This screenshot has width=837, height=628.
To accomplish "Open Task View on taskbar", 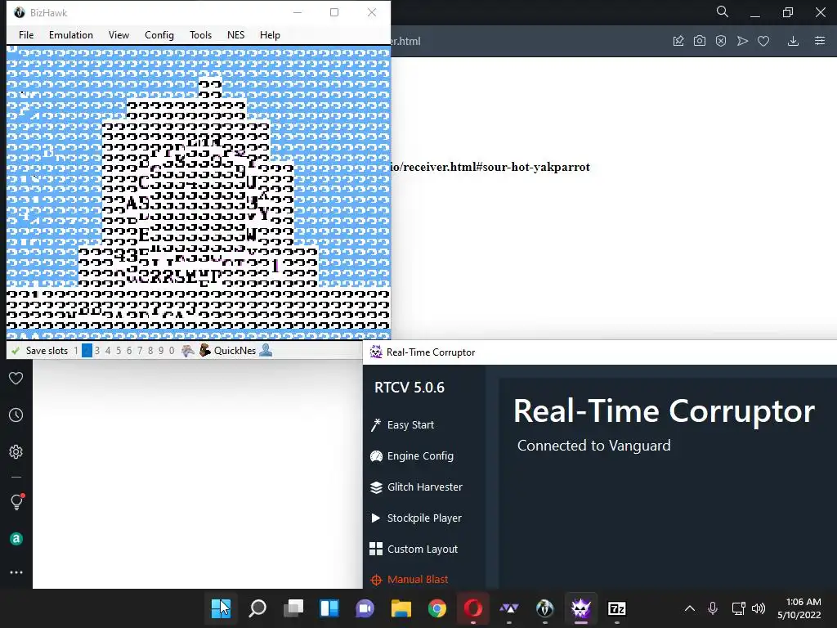I will [x=293, y=608].
